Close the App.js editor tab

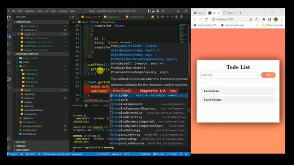tap(99, 17)
